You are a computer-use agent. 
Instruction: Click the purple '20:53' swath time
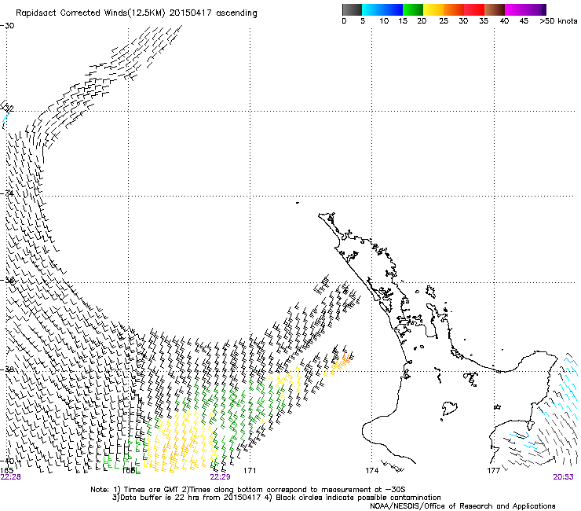[x=563, y=477]
